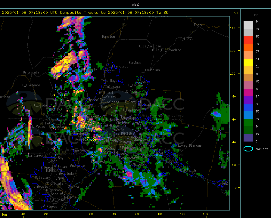Click the -20 tick on horizontal km axis
The height and width of the screenshot is (218, 271).
(45, 214)
